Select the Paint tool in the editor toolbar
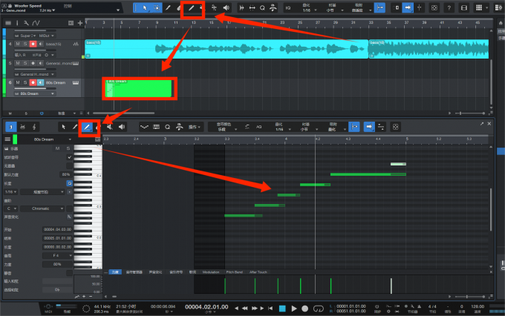The image size is (505, 316). 87,127
